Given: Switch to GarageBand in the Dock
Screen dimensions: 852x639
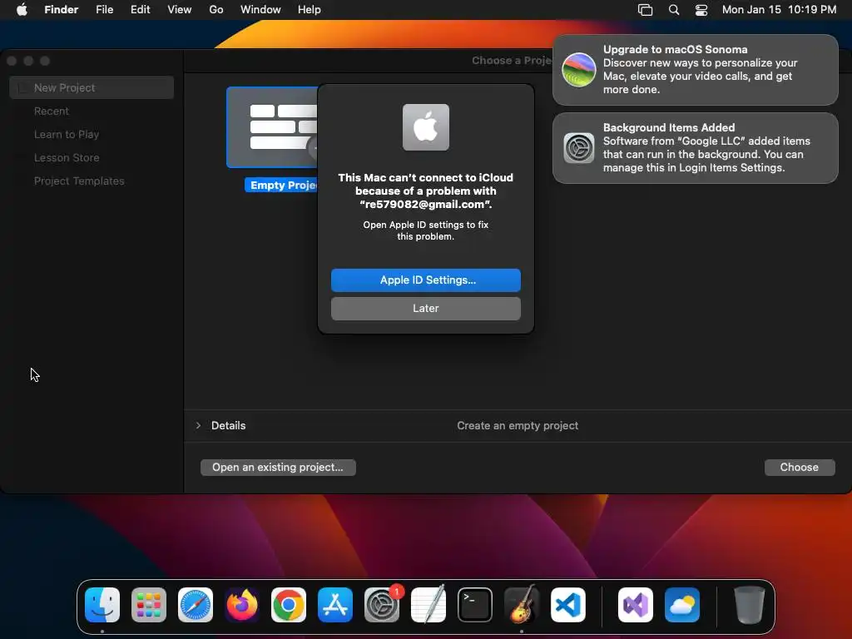Looking at the screenshot, I should [x=522, y=605].
